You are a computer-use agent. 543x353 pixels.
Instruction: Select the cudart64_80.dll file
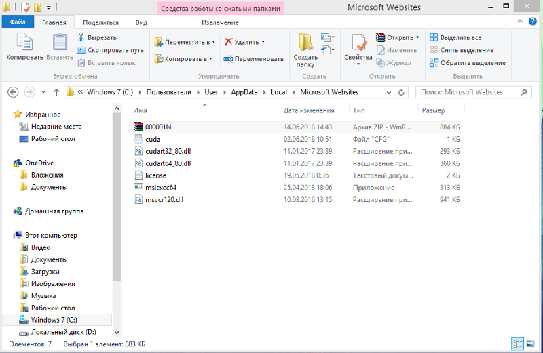297,163
